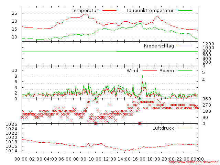Click the red Wind legend line
Screen dimensions: 220x165
[150, 70]
